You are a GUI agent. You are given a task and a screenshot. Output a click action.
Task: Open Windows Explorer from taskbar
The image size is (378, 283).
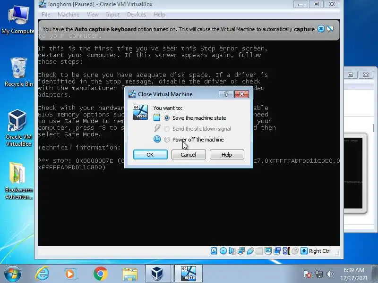pos(130,274)
